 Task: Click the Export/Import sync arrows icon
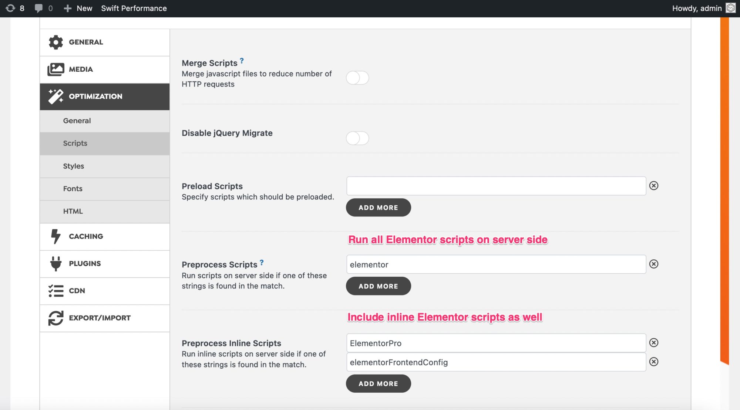pyautogui.click(x=55, y=318)
